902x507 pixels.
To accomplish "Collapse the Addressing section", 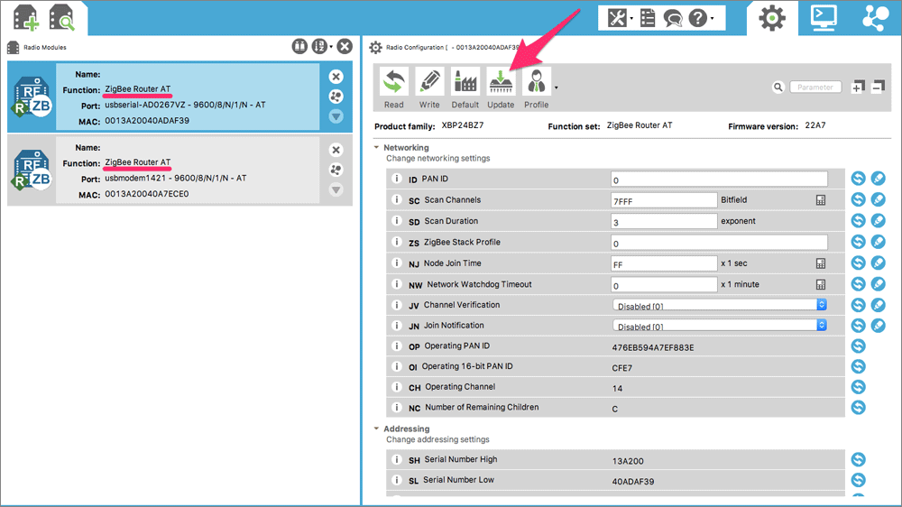I will tap(376, 429).
